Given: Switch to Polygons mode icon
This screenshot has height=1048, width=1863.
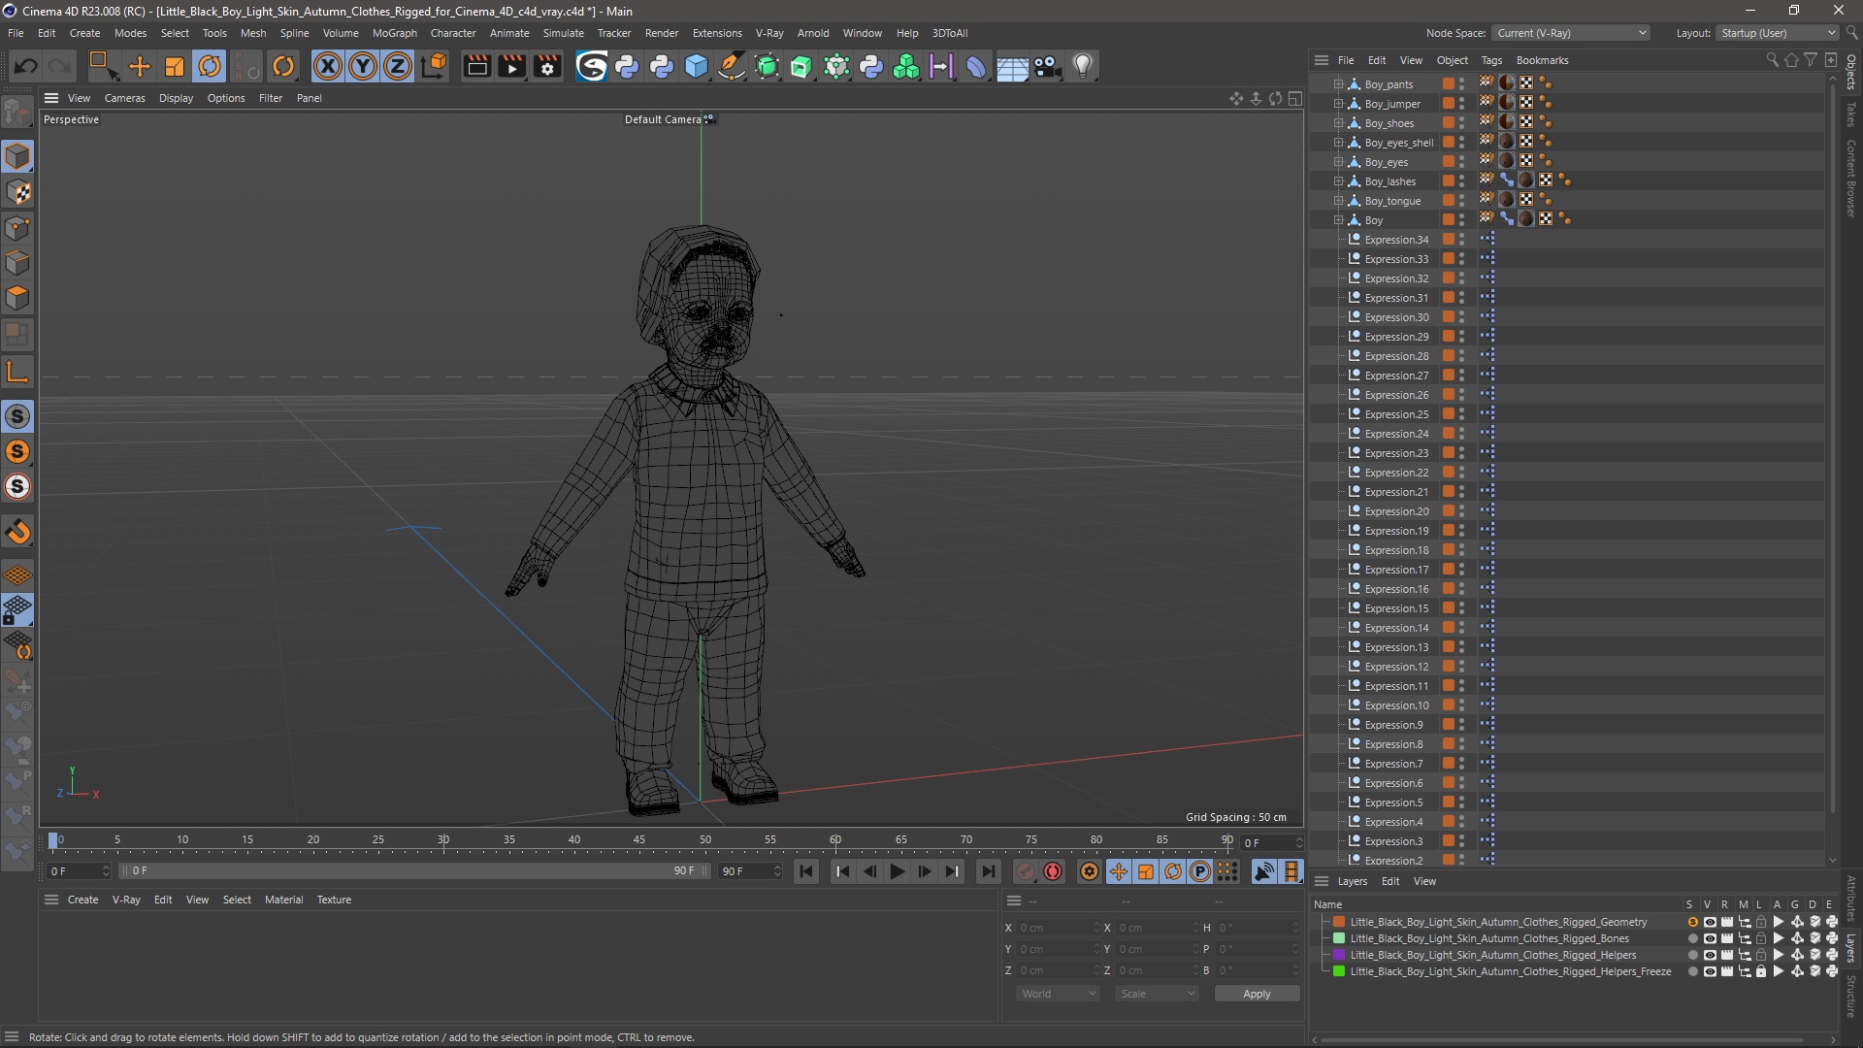Looking at the screenshot, I should (17, 298).
